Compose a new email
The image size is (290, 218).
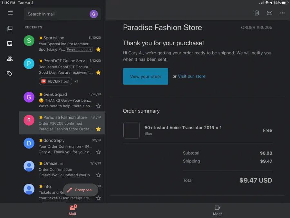tap(81, 190)
